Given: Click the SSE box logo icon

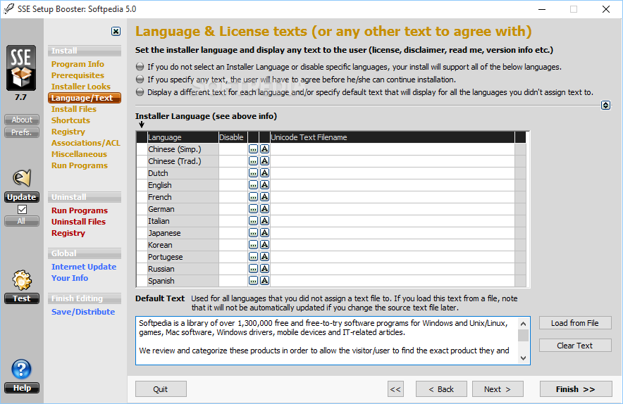Looking at the screenshot, I should point(21,68).
